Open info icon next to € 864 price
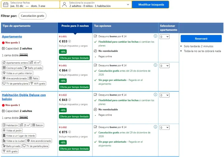Screen dimensions: 224x157 click(69, 70)
